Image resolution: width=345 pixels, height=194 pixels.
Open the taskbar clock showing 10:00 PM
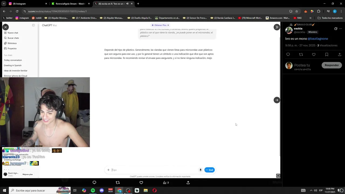pos(330,190)
